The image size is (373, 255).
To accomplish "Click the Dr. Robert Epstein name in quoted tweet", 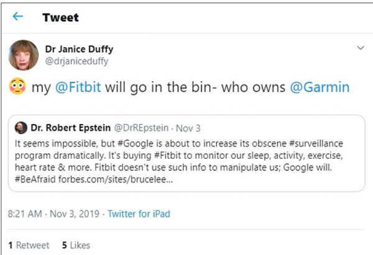I will pos(71,128).
